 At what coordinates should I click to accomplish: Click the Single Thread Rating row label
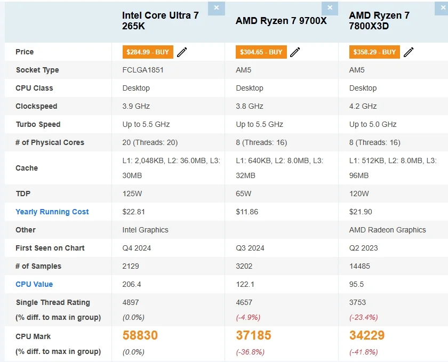tap(53, 302)
